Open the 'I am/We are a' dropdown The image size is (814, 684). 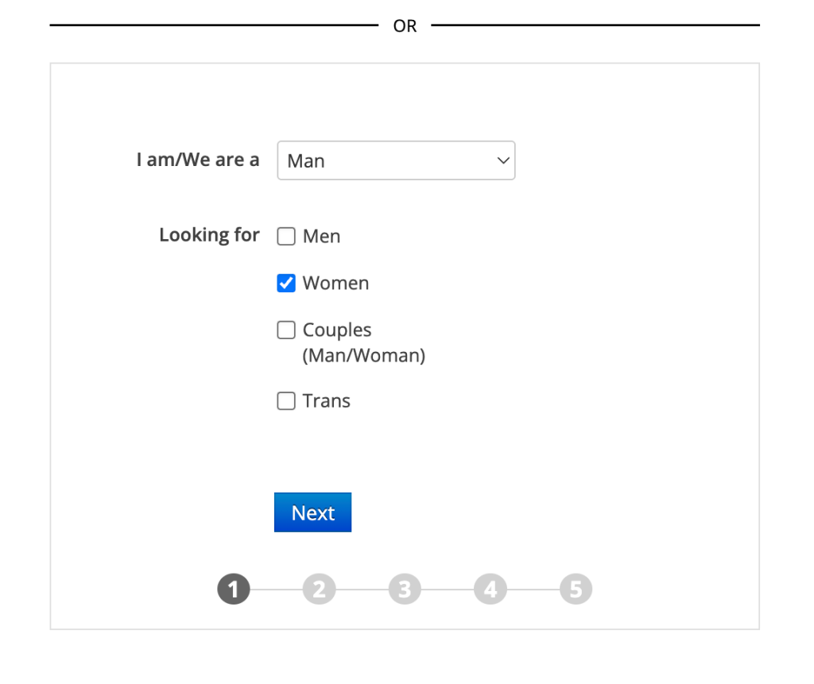[395, 161]
